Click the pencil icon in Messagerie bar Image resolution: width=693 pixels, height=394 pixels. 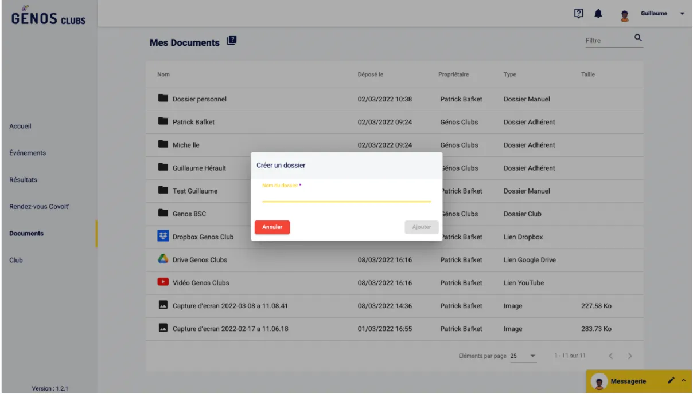(671, 381)
